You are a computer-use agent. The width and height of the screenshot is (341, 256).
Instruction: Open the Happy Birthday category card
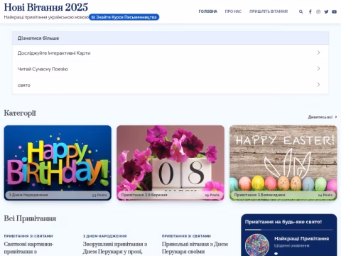pos(58,163)
